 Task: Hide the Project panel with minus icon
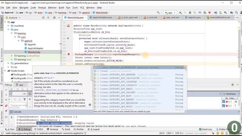tap(59, 18)
